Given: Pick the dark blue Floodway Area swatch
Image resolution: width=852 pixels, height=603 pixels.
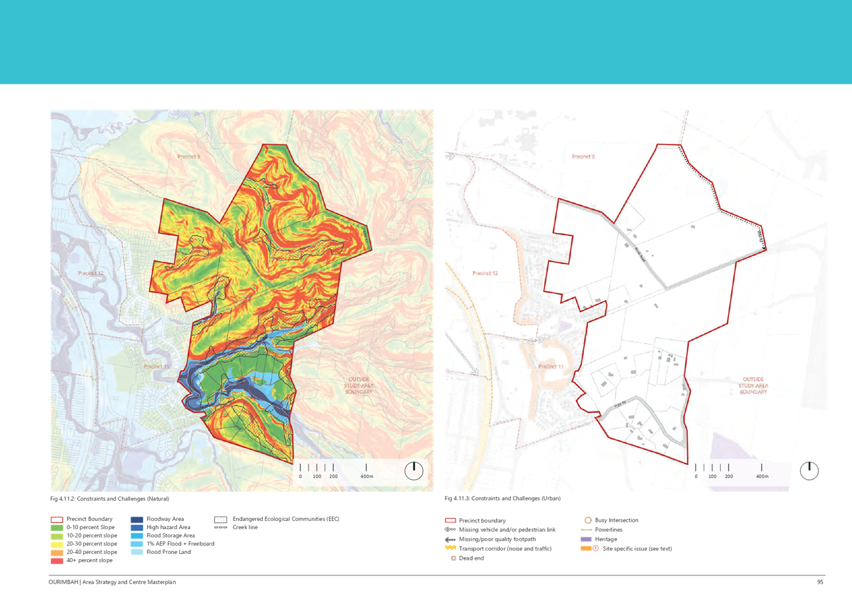Looking at the screenshot, I should [137, 520].
